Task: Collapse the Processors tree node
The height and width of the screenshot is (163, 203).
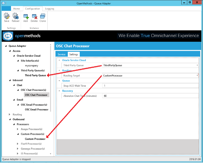Action: point(14,124)
